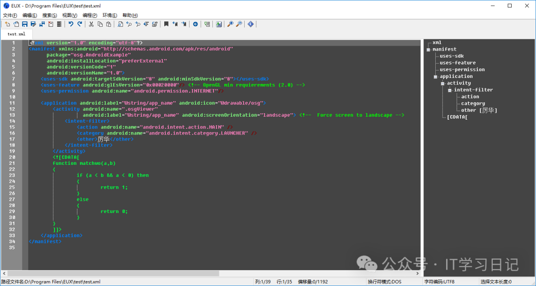Collapse the intent-filter tree node
The height and width of the screenshot is (286, 536).
click(450, 90)
